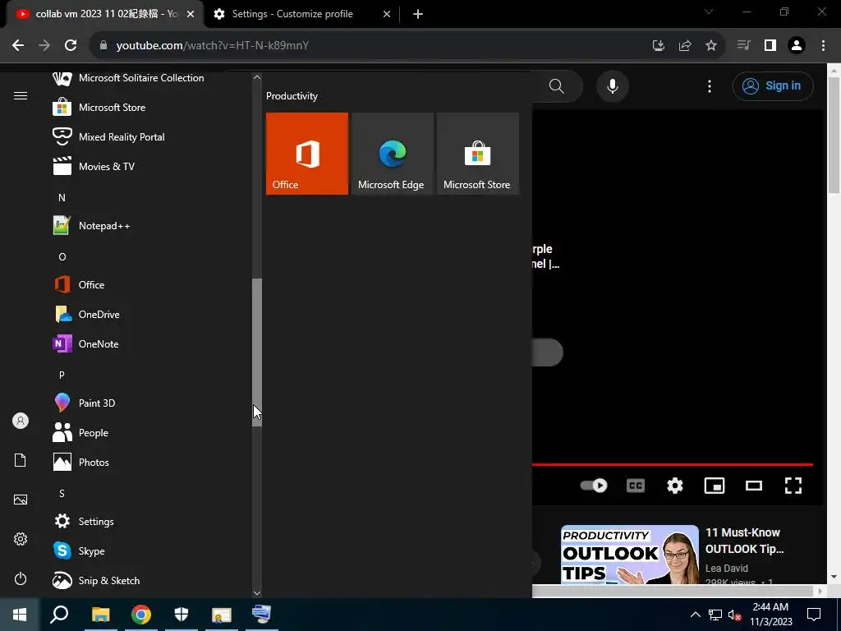
Task: Reload the YouTube page
Action: 71,46
